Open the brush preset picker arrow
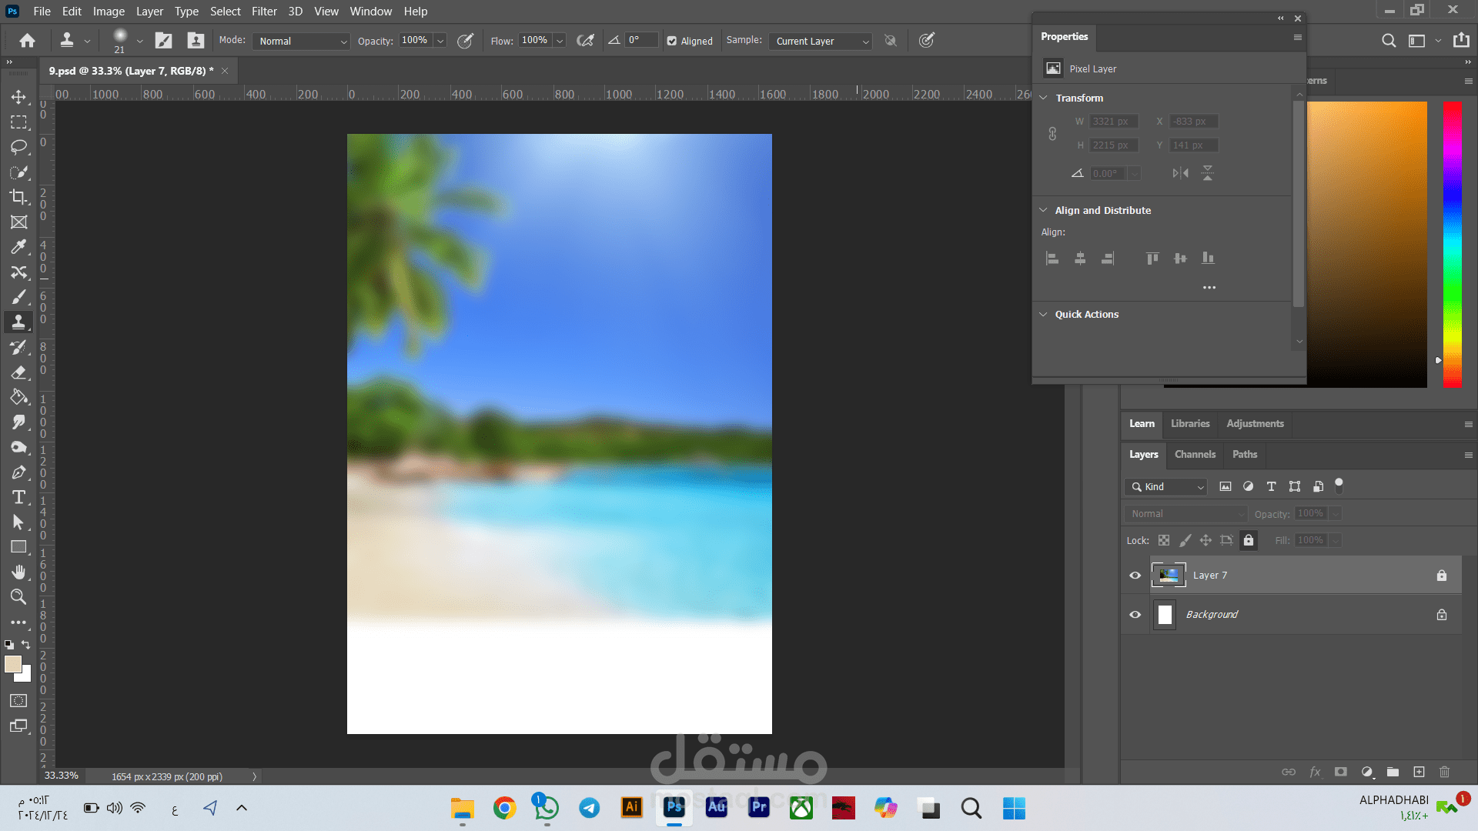The width and height of the screenshot is (1478, 831). coord(139,42)
